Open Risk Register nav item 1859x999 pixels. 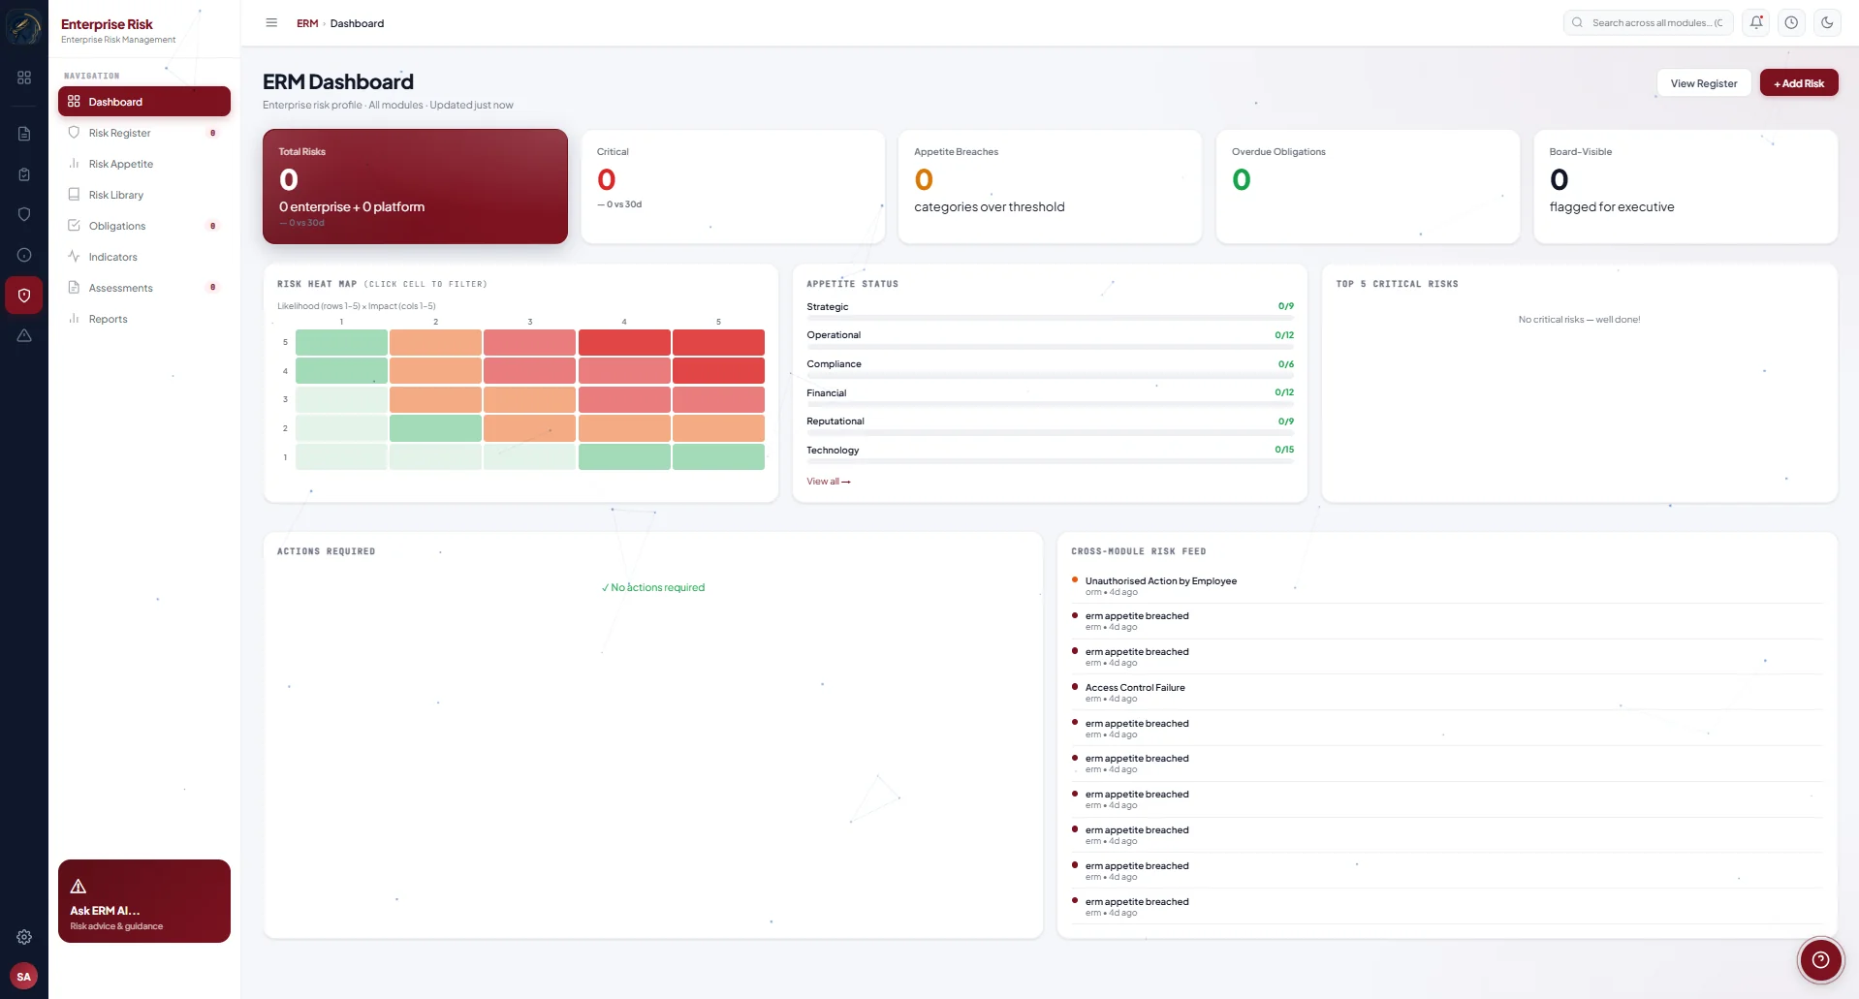click(x=144, y=133)
